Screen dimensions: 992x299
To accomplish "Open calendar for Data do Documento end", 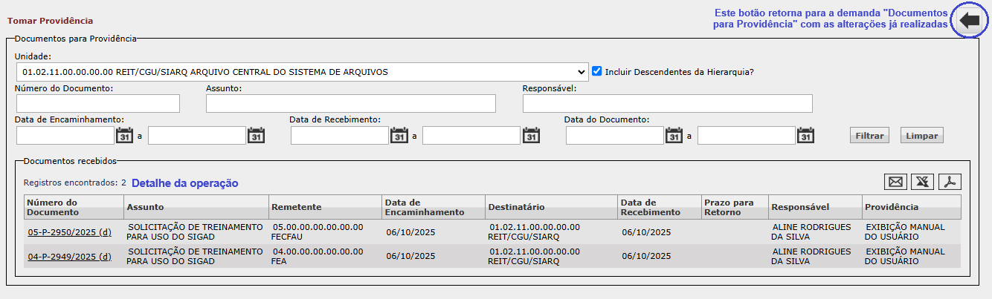I will pos(805,136).
